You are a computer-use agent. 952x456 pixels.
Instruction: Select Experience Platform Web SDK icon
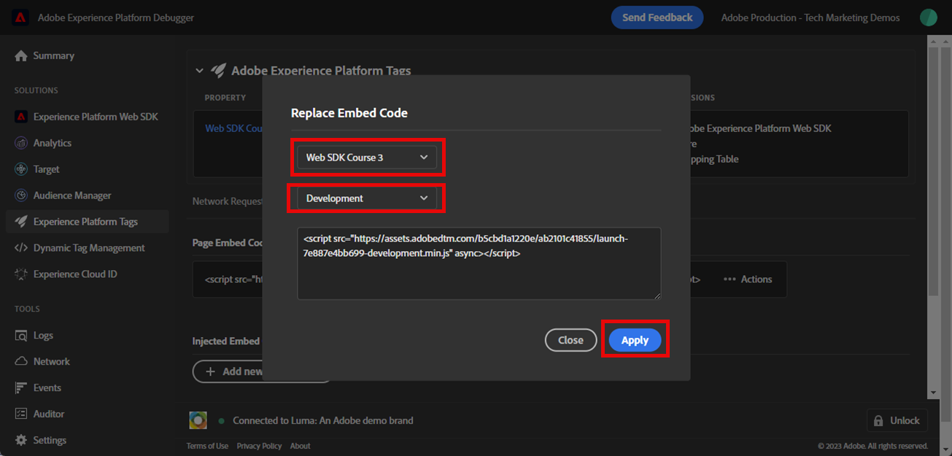(21, 117)
